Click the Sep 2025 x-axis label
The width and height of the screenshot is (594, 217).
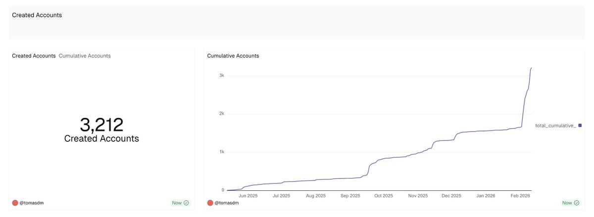[350, 196]
